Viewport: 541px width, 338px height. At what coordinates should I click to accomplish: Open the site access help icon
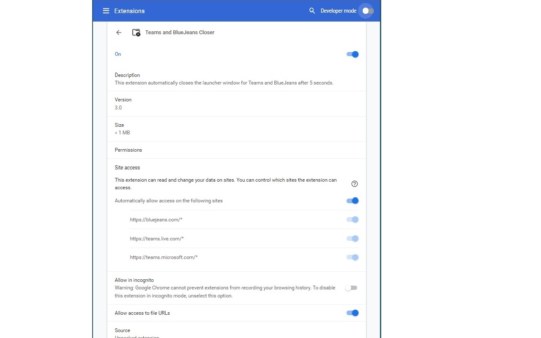[x=355, y=184]
